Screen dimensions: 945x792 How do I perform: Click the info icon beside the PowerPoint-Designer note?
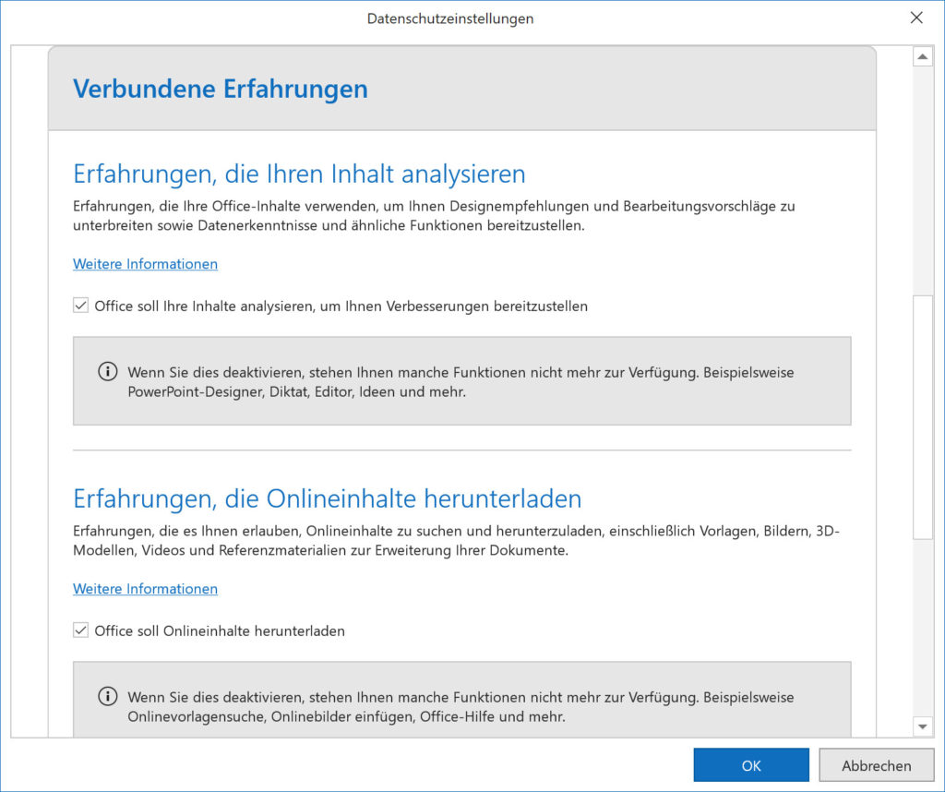[x=108, y=372]
